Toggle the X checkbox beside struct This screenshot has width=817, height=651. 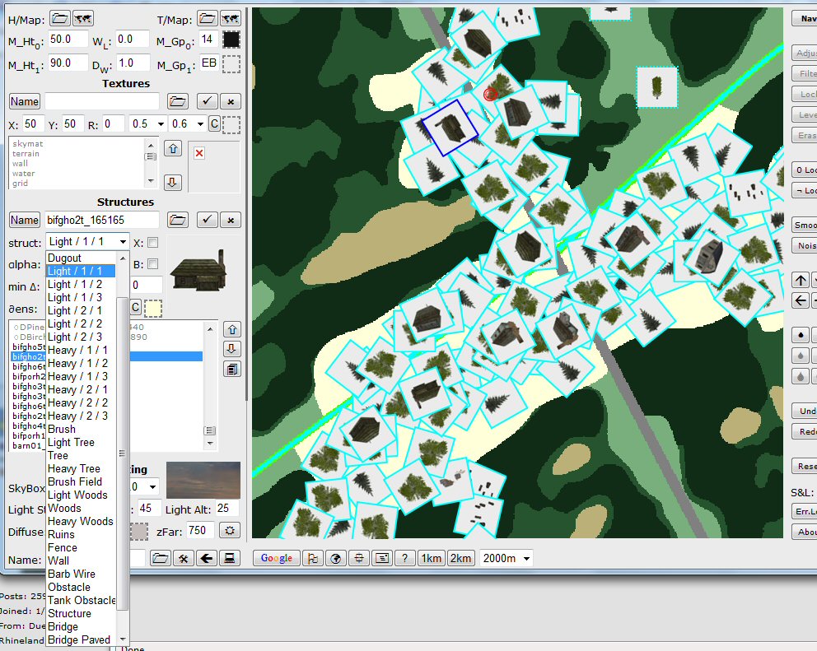tap(152, 243)
